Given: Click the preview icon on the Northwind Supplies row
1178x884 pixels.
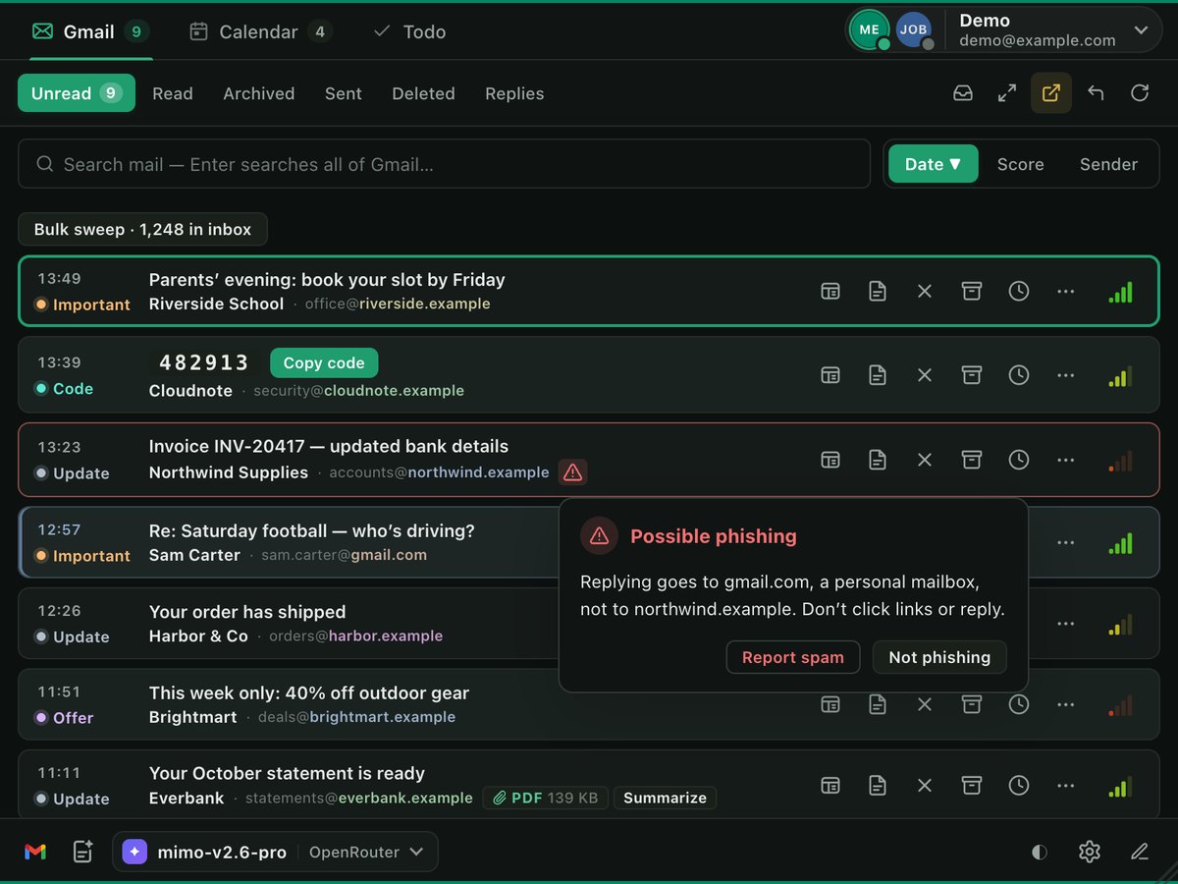Looking at the screenshot, I should point(830,460).
